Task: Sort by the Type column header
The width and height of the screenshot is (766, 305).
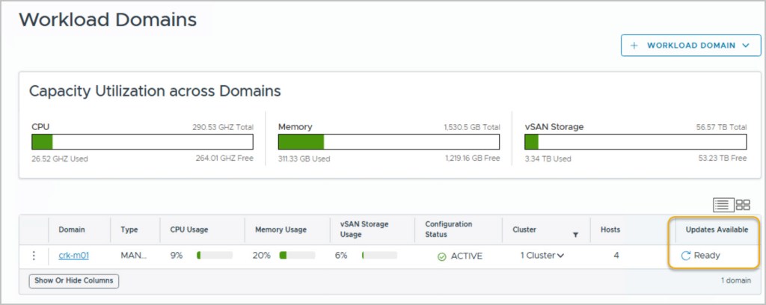Action: (129, 229)
